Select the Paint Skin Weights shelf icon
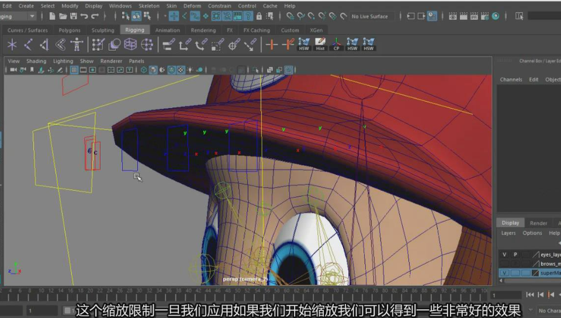 (98, 45)
